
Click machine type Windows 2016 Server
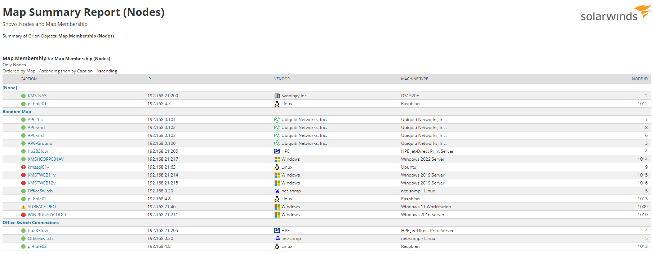[x=423, y=215]
